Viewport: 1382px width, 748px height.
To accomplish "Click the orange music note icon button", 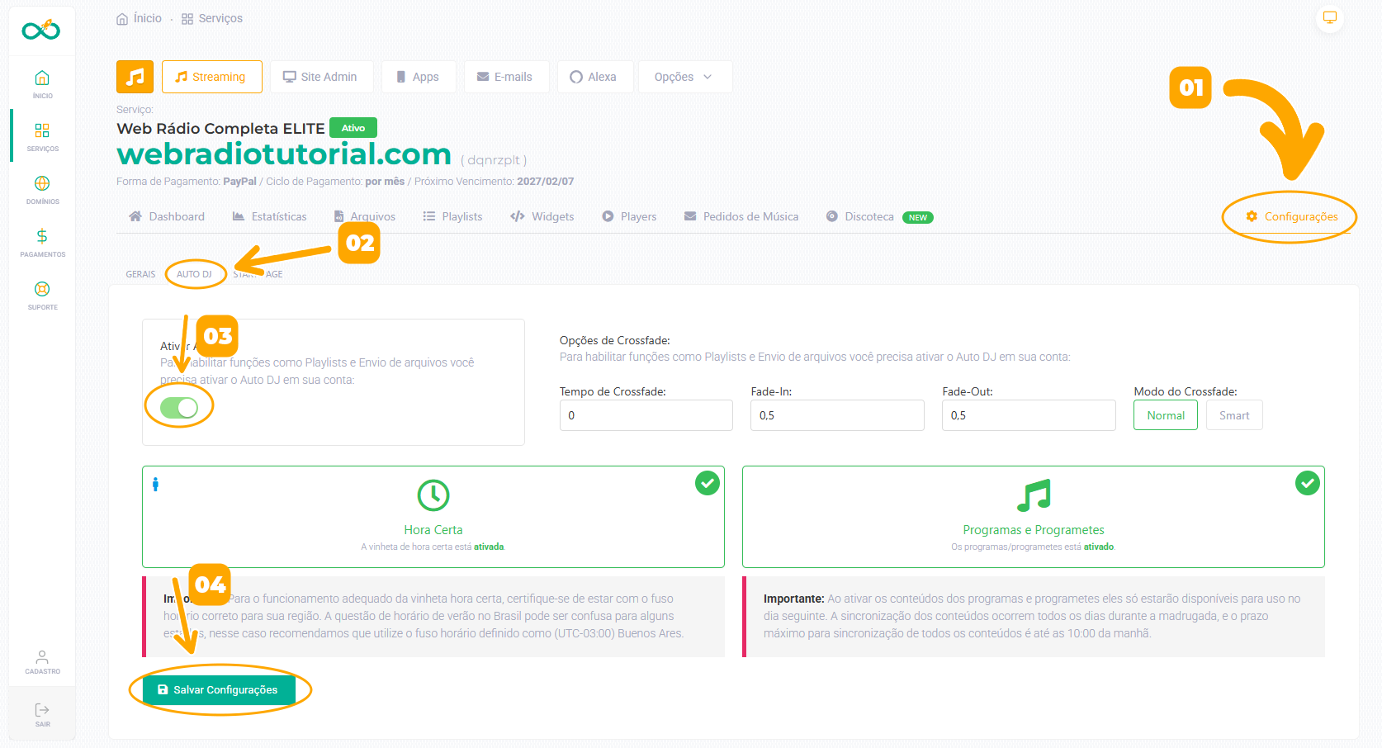I will click(x=135, y=77).
